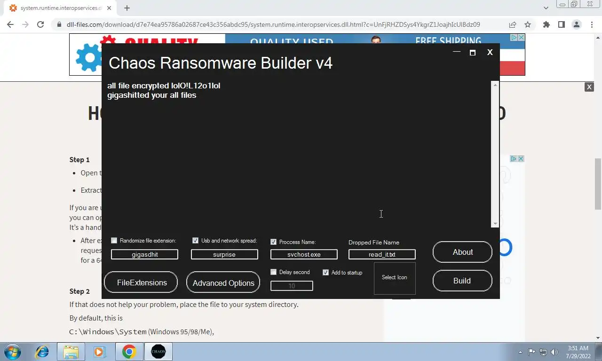
Task: Close the Chaos Ransomware Builder window
Action: [490, 52]
